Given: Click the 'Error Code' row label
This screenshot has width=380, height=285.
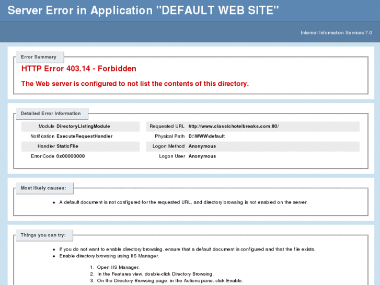Looking at the screenshot, I should point(42,156).
